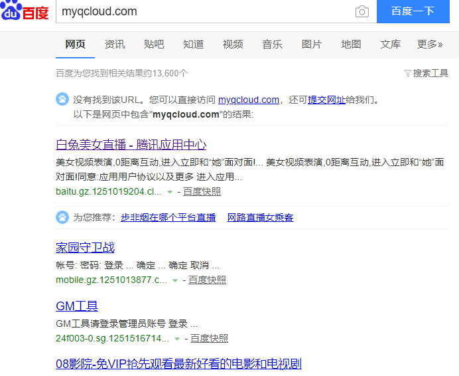Click snippet starting 美女视频表演,0距离互动
The image size is (459, 376).
pos(249,169)
